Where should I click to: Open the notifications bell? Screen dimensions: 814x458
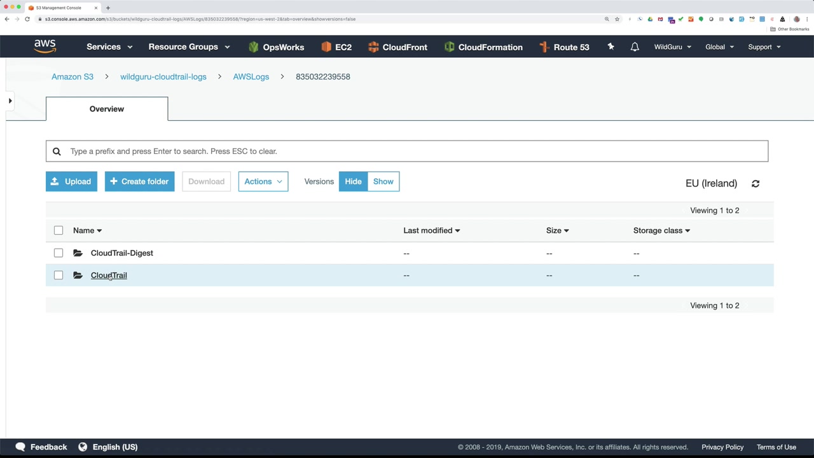pyautogui.click(x=635, y=47)
